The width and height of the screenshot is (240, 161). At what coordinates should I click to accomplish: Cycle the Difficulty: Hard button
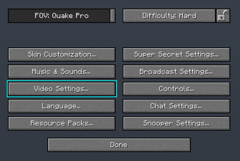[x=169, y=16]
